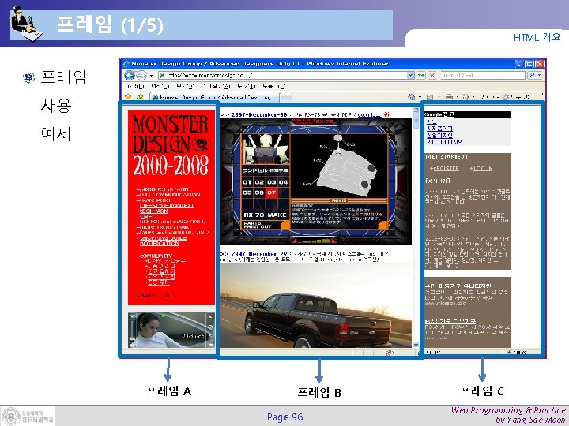This screenshot has width=569, height=426.
Task: Click the download link in December-30 post
Action: (x=369, y=114)
